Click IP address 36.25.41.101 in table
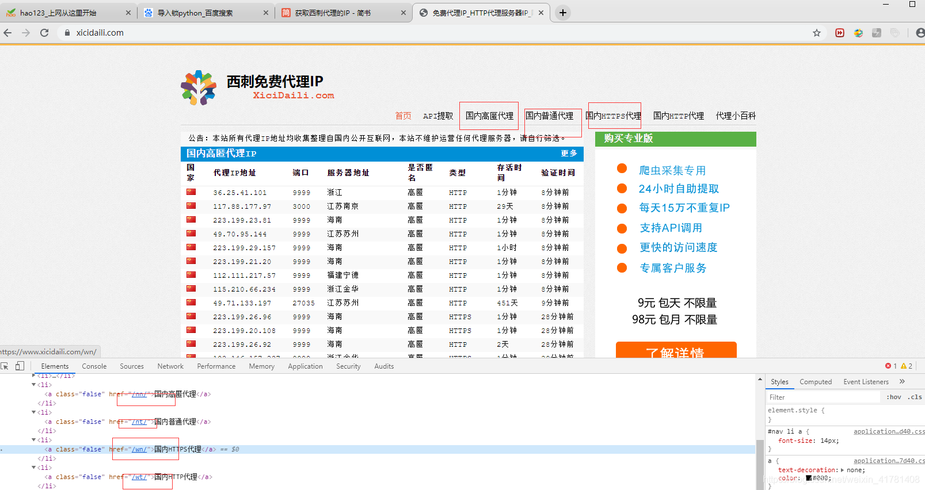Screen dimensions: 925x490 point(240,193)
